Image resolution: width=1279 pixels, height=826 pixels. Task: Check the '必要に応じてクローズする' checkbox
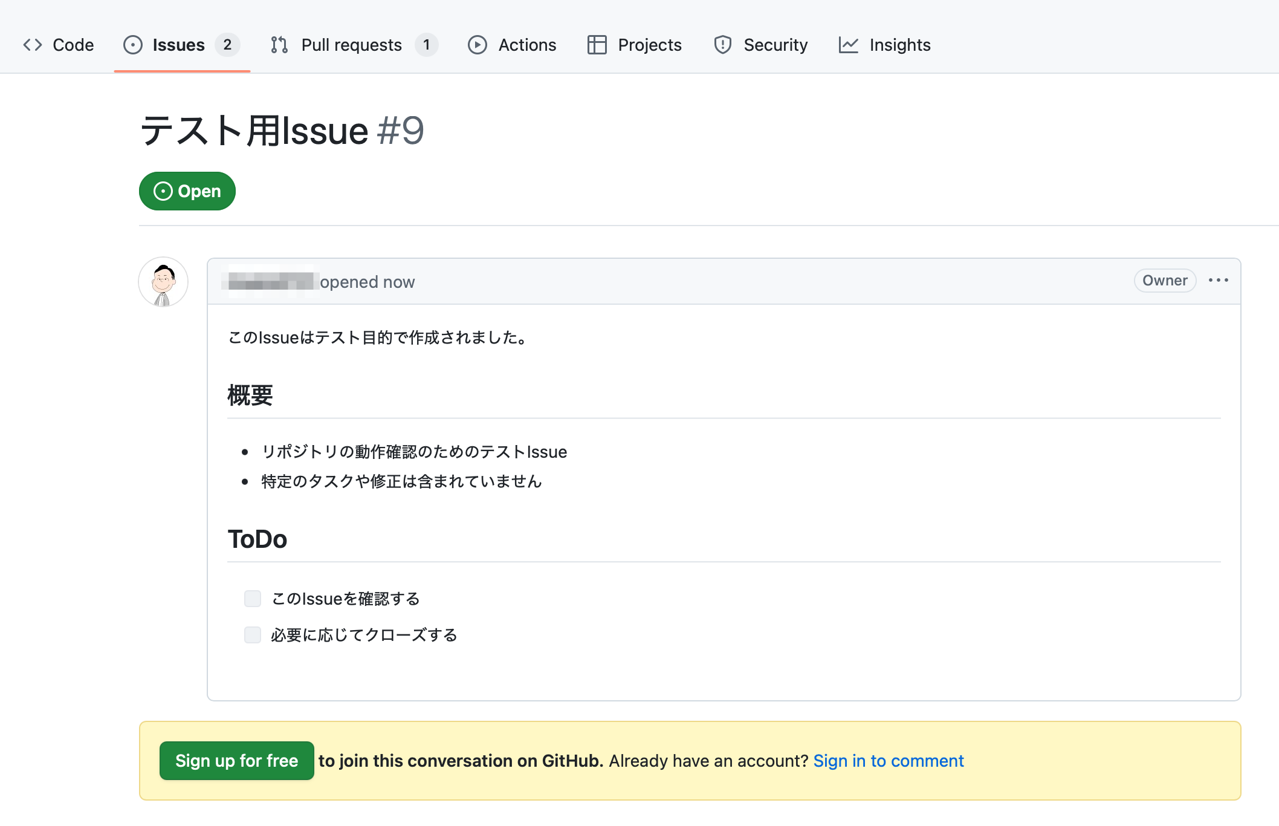coord(253,635)
